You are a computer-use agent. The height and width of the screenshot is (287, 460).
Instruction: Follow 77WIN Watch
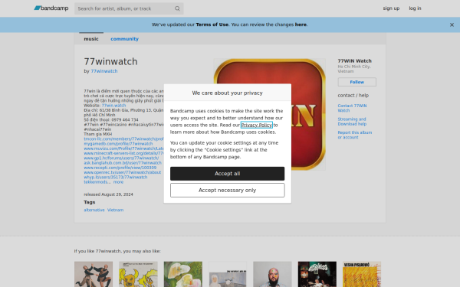coord(356,82)
